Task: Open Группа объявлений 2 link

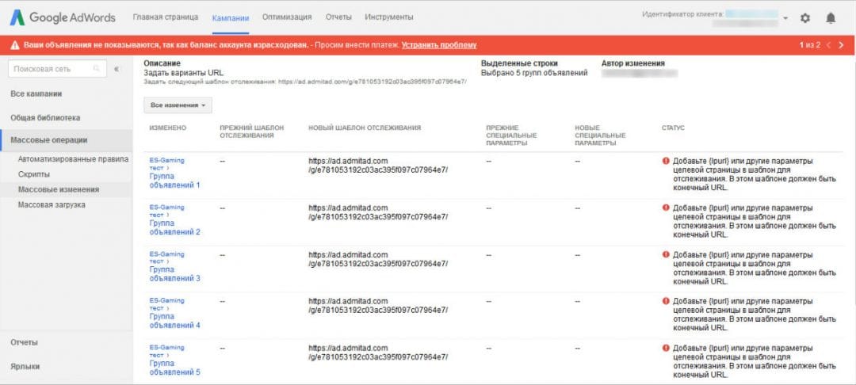Action: 174,227
